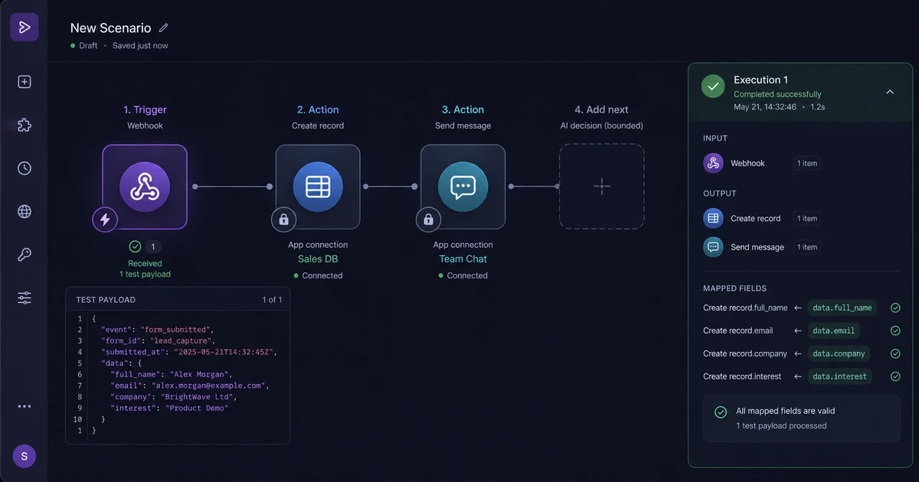Click the add new scenario sidebar icon
The height and width of the screenshot is (482, 919).
[x=25, y=82]
